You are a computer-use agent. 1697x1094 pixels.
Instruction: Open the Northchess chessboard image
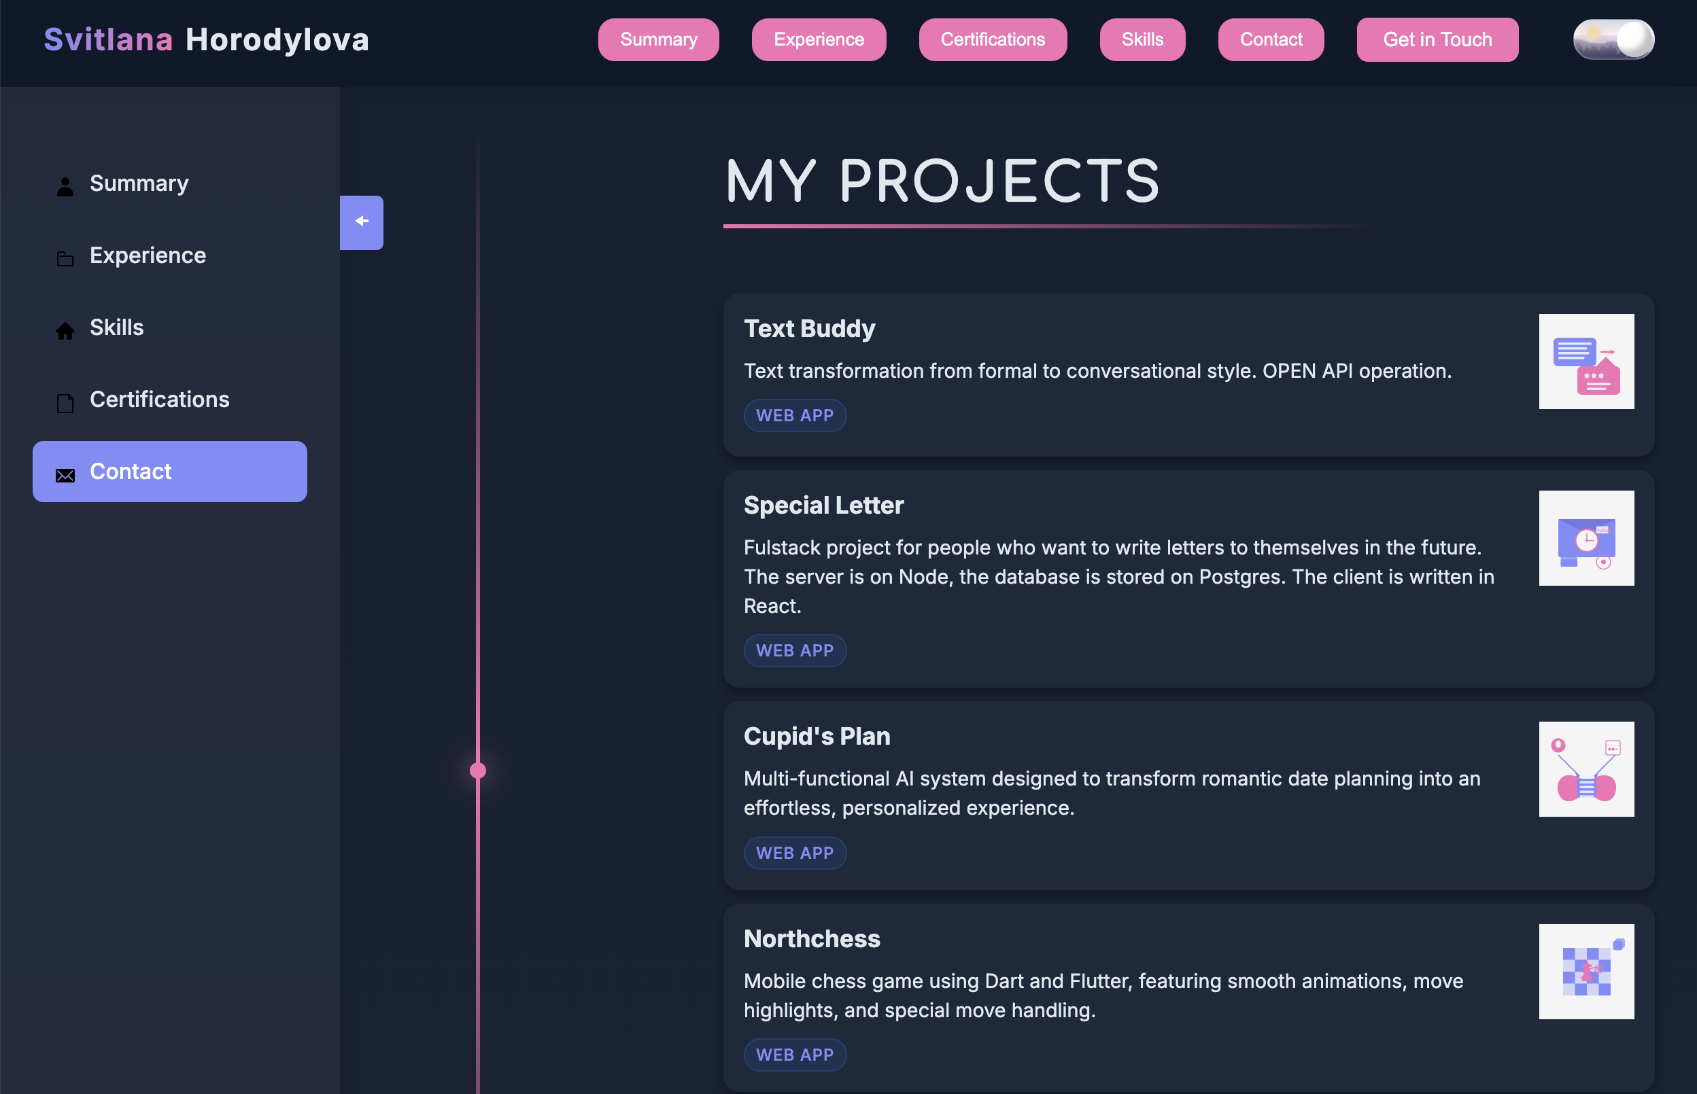pos(1586,971)
